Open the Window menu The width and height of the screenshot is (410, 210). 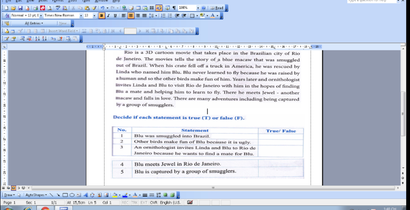[x=101, y=1]
